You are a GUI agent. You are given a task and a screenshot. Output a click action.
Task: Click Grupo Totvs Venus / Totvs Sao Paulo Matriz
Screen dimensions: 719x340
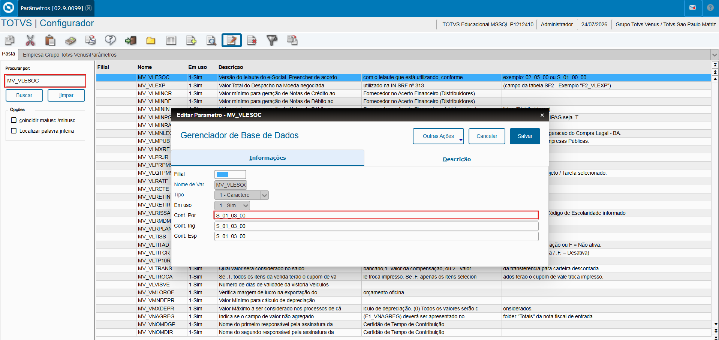point(666,25)
